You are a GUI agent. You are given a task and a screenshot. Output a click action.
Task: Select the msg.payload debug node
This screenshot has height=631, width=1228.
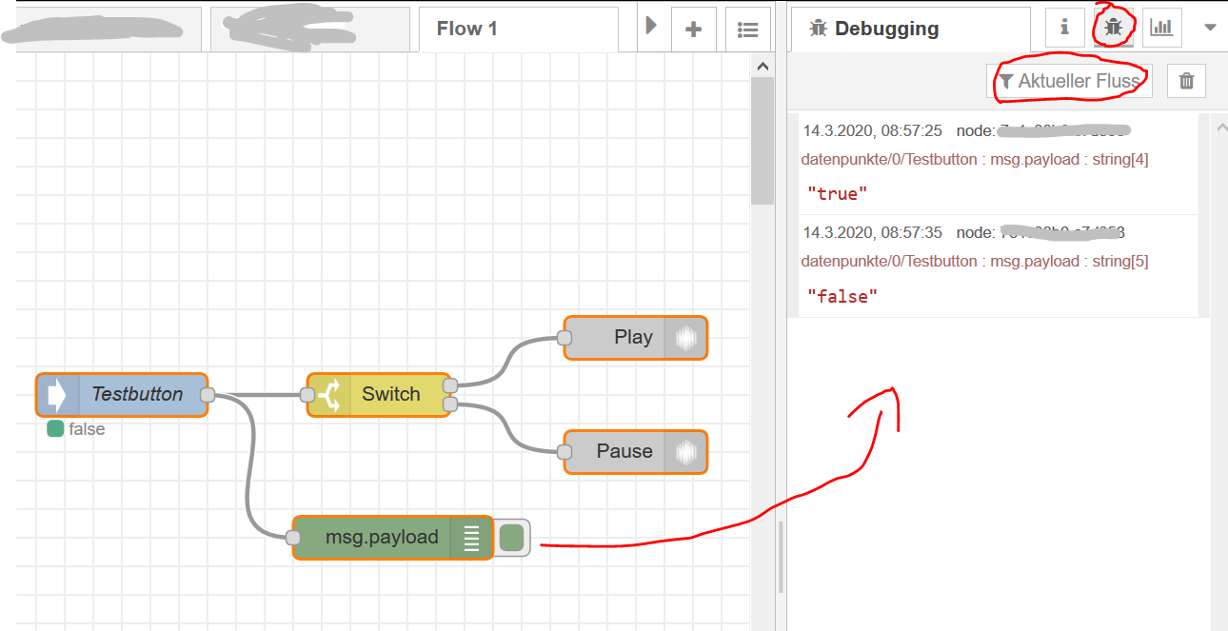[393, 538]
